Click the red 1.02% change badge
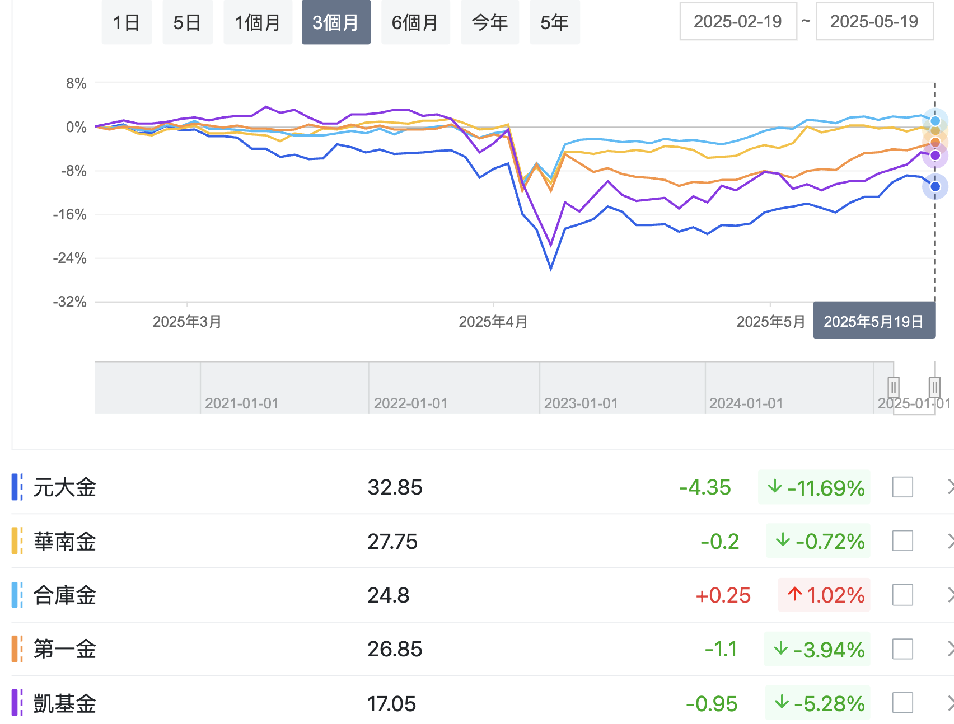Viewport: 954px width, 724px height. point(824,595)
